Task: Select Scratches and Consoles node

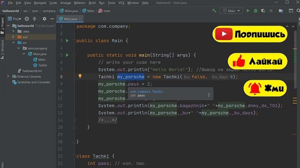Action: coord(31,82)
